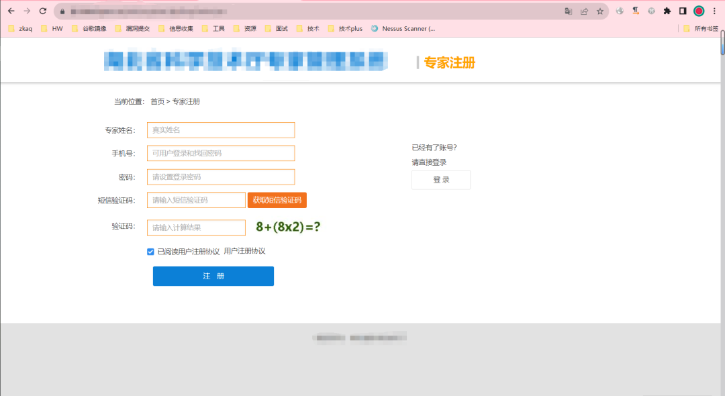The width and height of the screenshot is (725, 396).
Task: Open the 工具 bookmark folder
Action: pos(213,29)
